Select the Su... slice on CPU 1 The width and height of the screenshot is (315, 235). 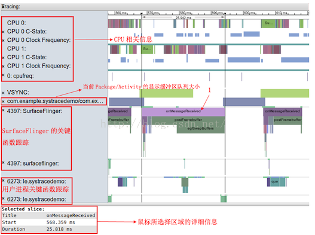click(x=147, y=49)
